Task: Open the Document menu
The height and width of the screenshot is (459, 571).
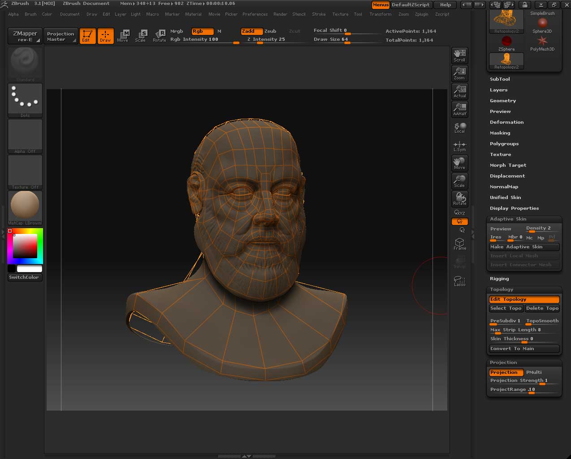Action: (69, 14)
